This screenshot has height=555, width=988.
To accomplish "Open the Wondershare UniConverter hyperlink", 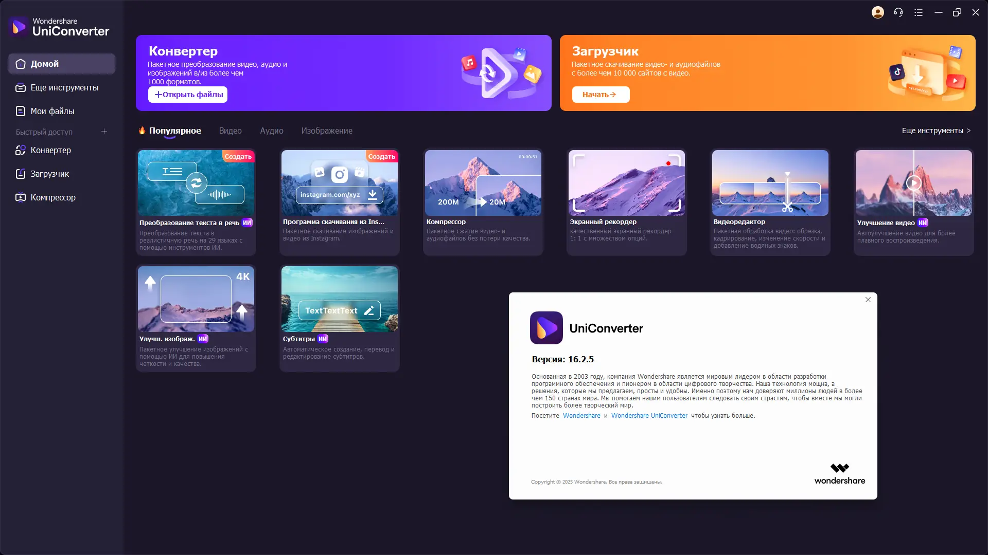I will point(649,416).
